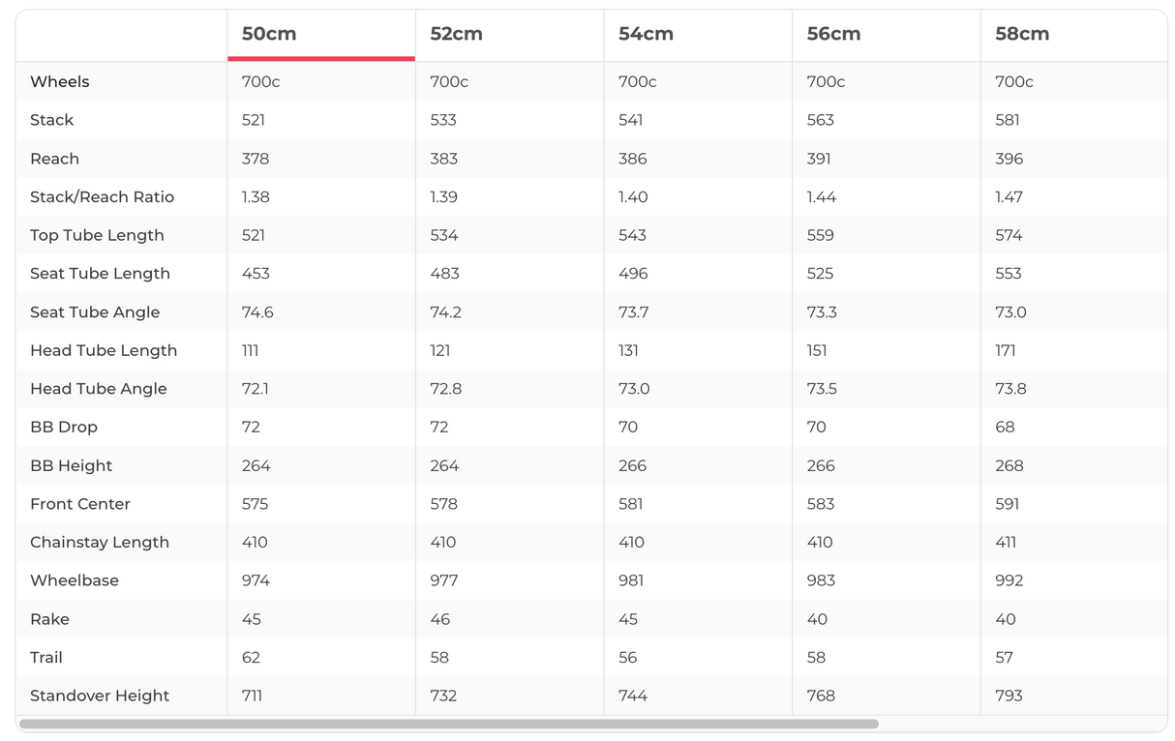The width and height of the screenshot is (1175, 741).
Task: Click the Seat Tube Length value for 58cm
Action: click(1009, 274)
